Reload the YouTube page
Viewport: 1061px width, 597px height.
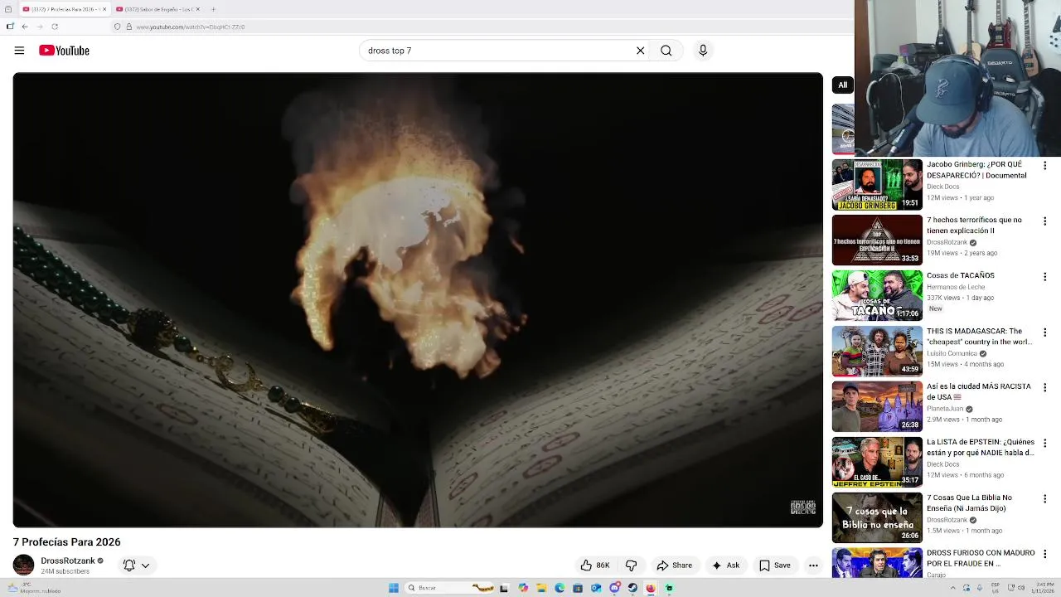[55, 27]
